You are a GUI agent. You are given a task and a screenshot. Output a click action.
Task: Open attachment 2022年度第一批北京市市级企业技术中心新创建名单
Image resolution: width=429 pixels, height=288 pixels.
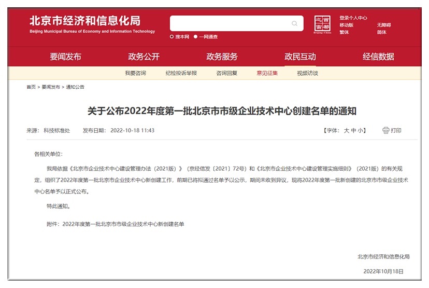coord(123,224)
